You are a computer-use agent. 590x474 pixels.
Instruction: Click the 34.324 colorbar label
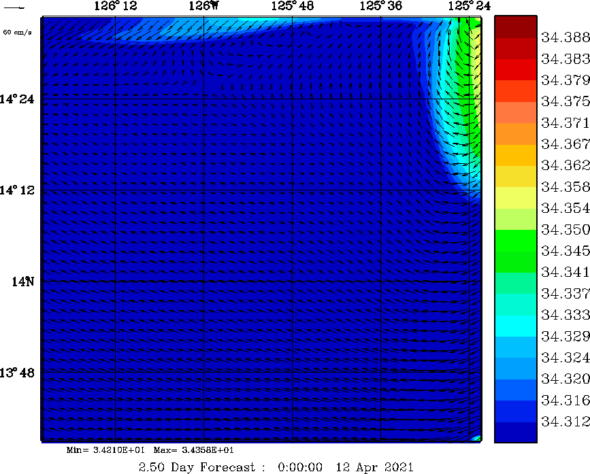click(x=566, y=358)
